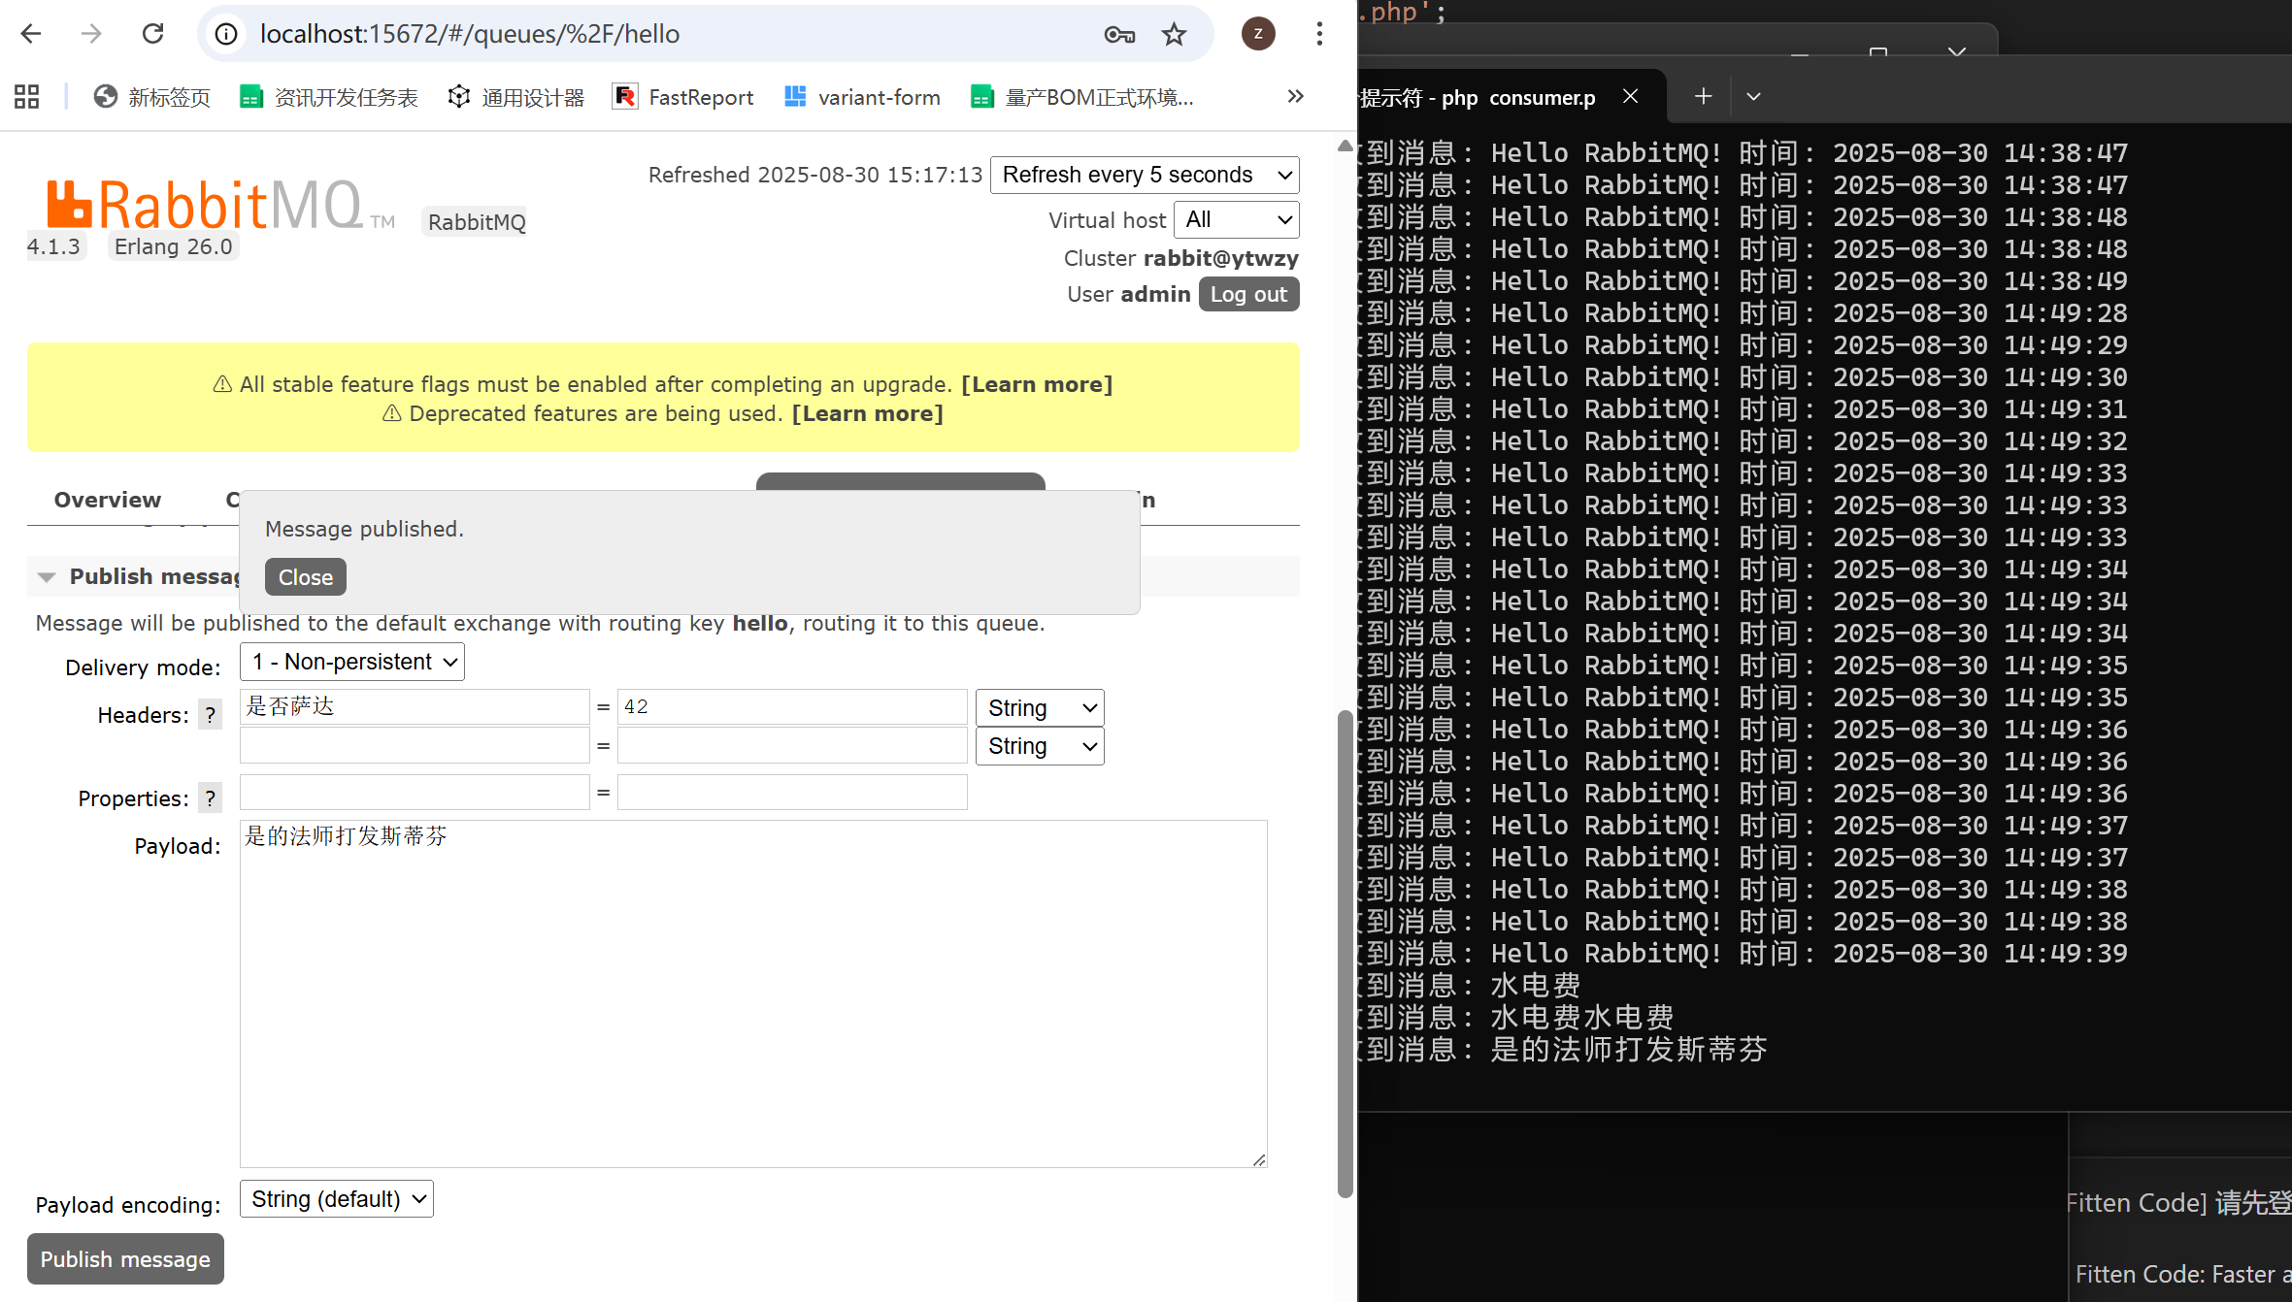Open the Delivery mode dropdown
The image size is (2292, 1302).
352,662
